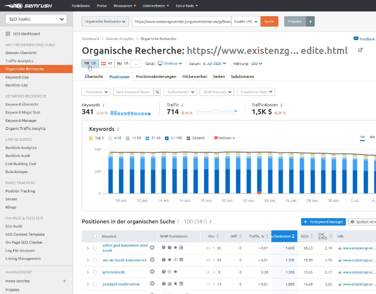The width and height of the screenshot is (376, 294).
Task: Sort by Pos. column arrows
Action: [217, 236]
